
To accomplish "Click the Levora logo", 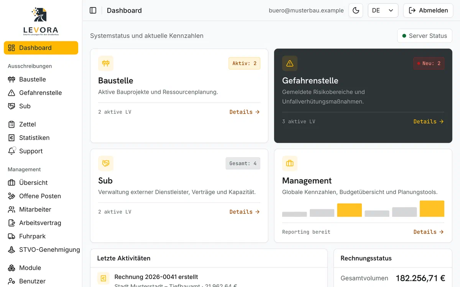I will [41, 21].
